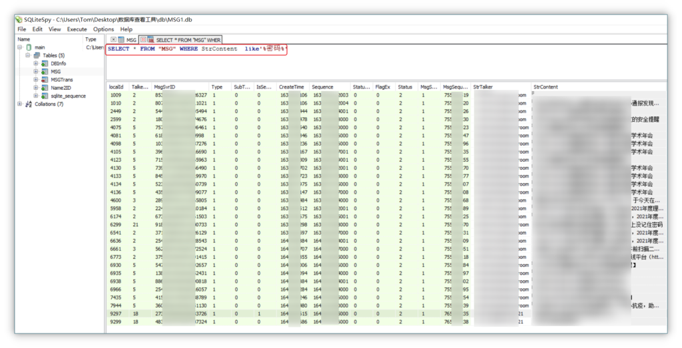Open the Options menu
The height and width of the screenshot is (348, 682).
pos(103,29)
